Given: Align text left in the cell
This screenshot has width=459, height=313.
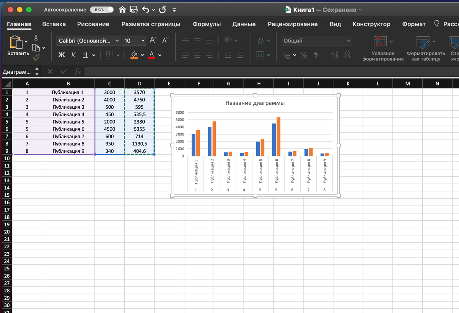Looking at the screenshot, I should [x=186, y=55].
